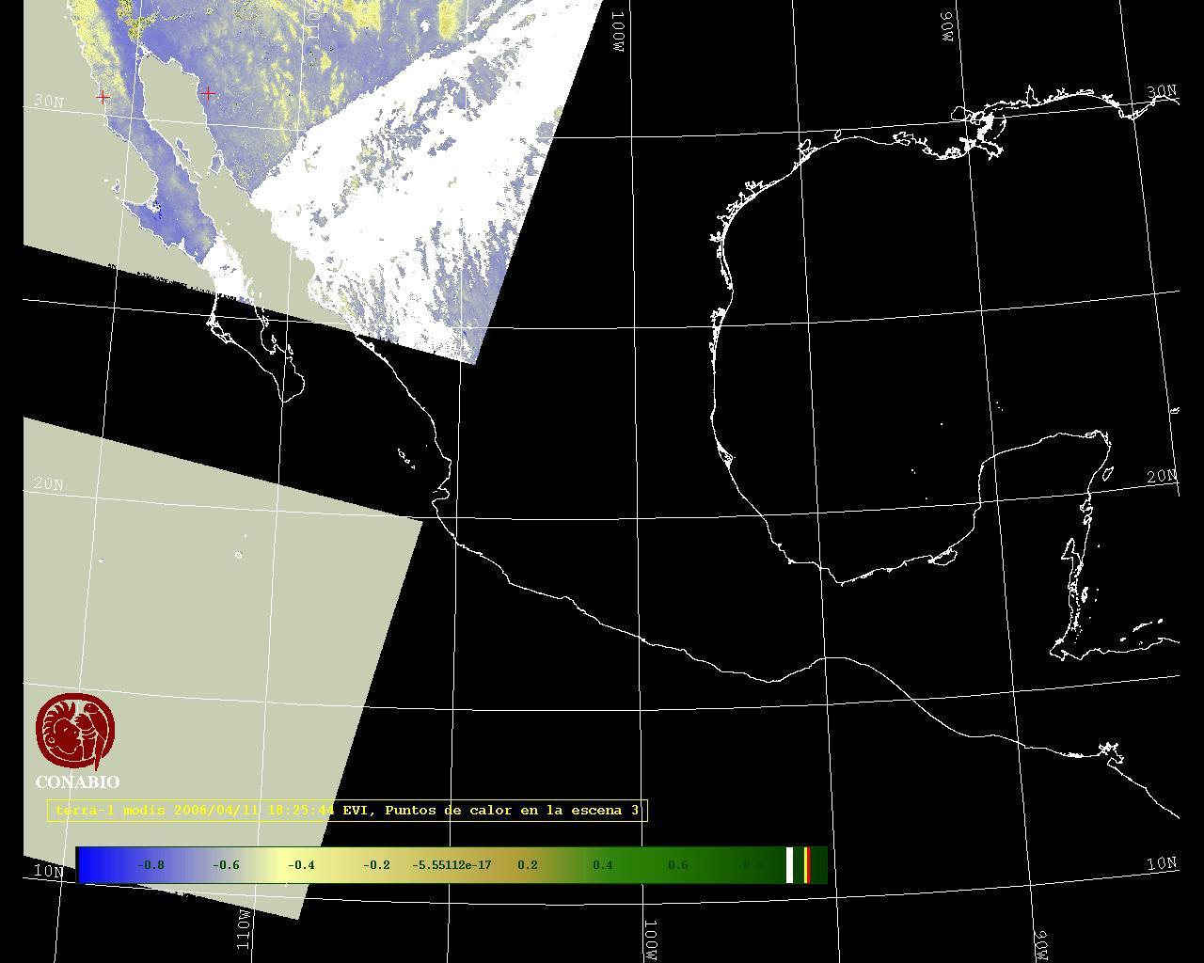Click the CONABIO text under the logo

[x=77, y=782]
